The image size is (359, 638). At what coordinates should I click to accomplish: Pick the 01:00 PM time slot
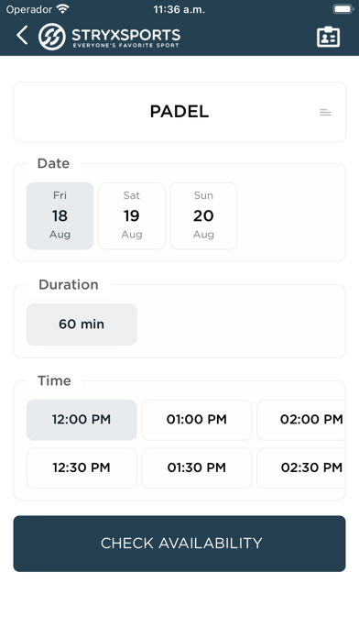point(197,420)
